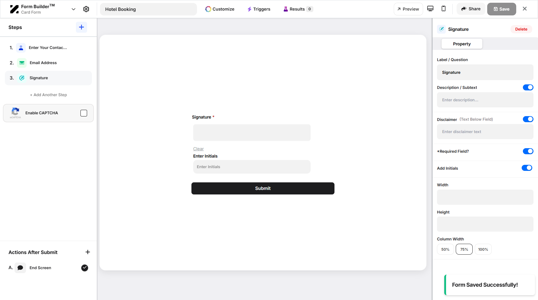Image resolution: width=538 pixels, height=300 pixels.
Task: Click the Results flask icon
Action: (285, 9)
